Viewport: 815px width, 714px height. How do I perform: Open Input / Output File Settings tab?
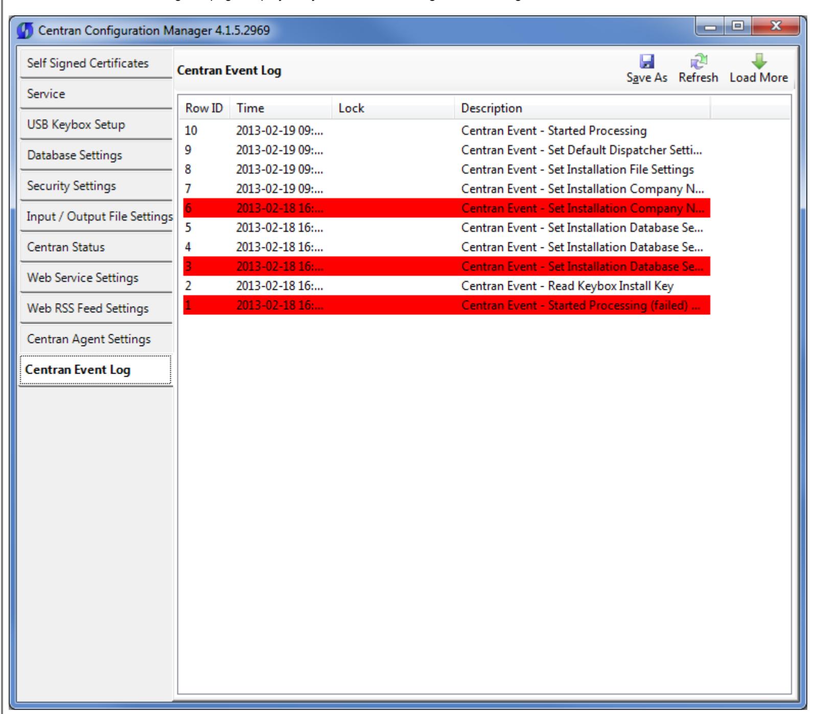tap(96, 217)
